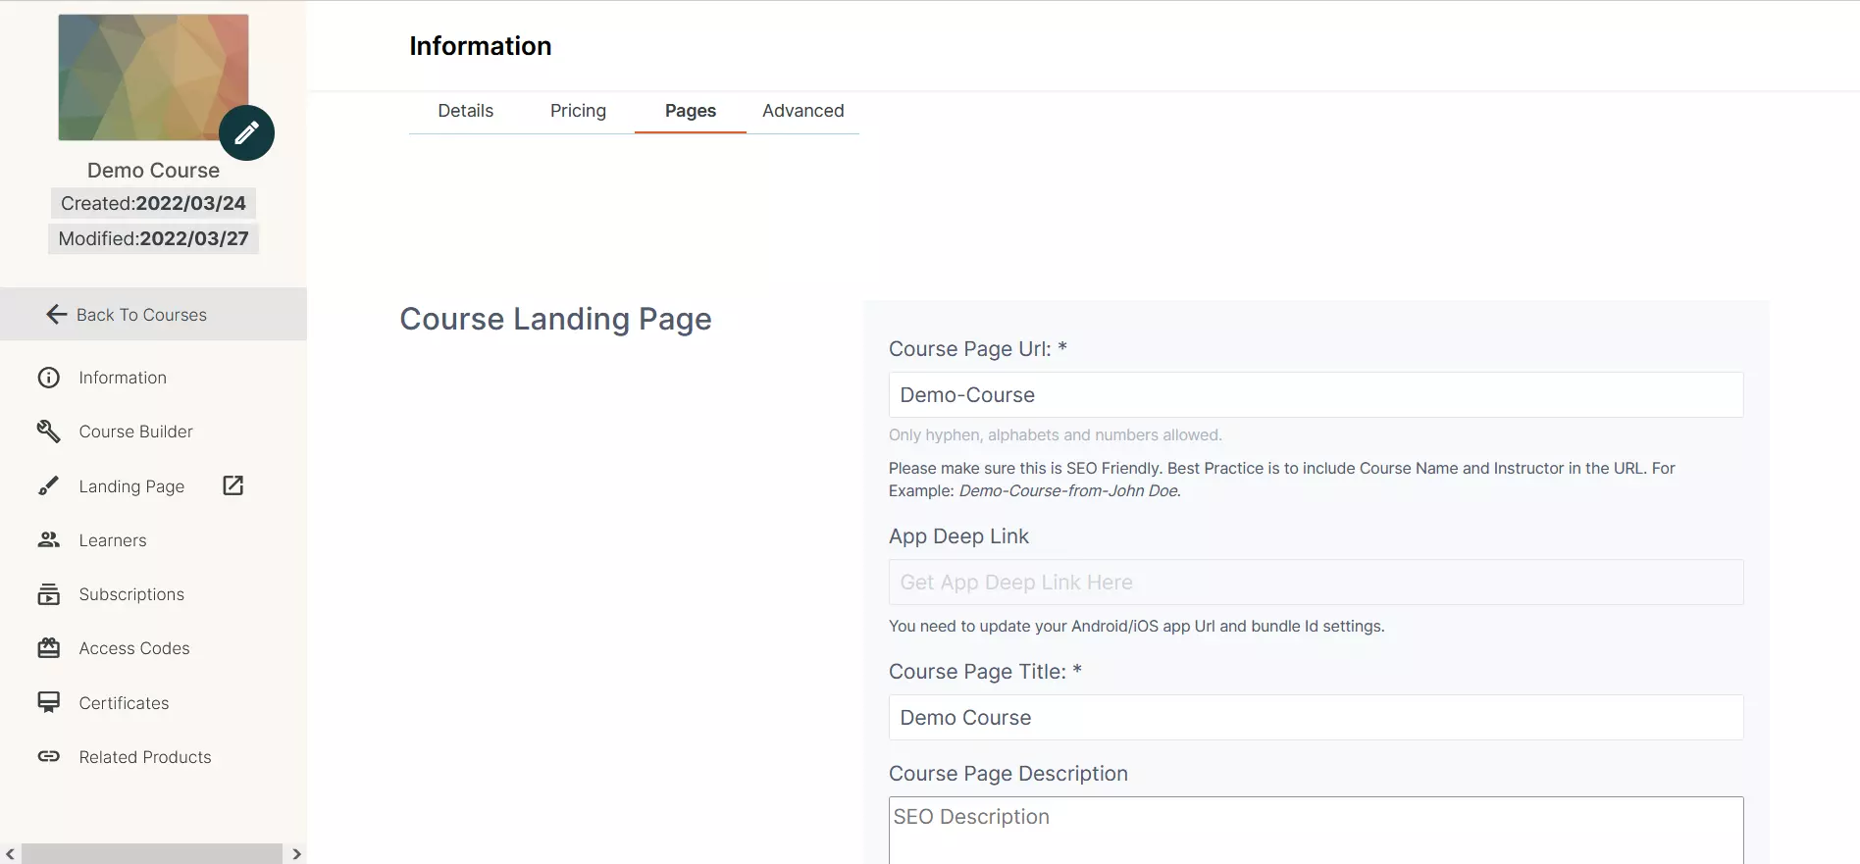This screenshot has height=864, width=1860.
Task: Click the App Deep Link field
Action: [1316, 583]
